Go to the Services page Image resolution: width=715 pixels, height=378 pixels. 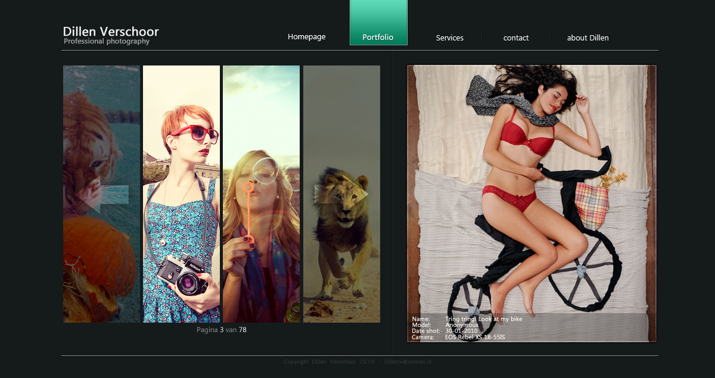click(450, 38)
